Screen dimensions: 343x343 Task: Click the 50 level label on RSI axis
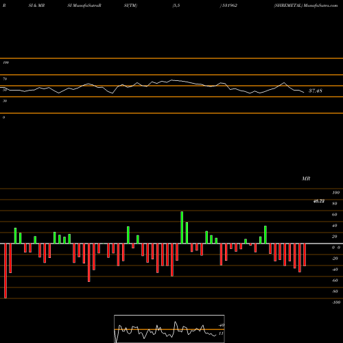[5, 90]
